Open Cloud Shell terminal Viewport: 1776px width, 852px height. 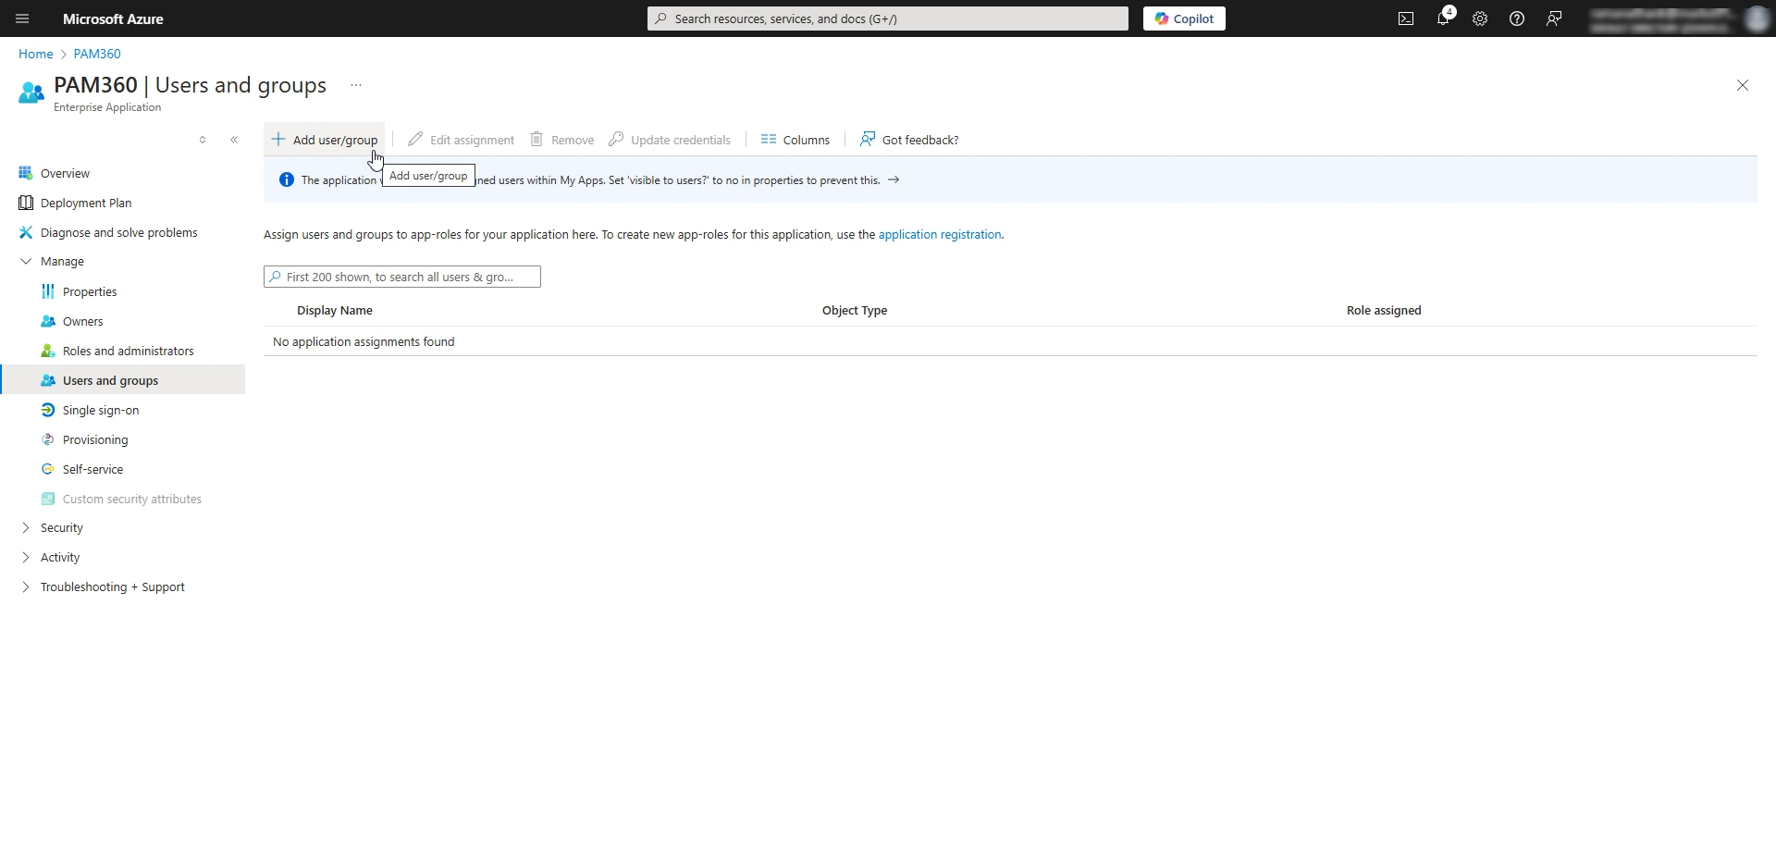pyautogui.click(x=1405, y=19)
